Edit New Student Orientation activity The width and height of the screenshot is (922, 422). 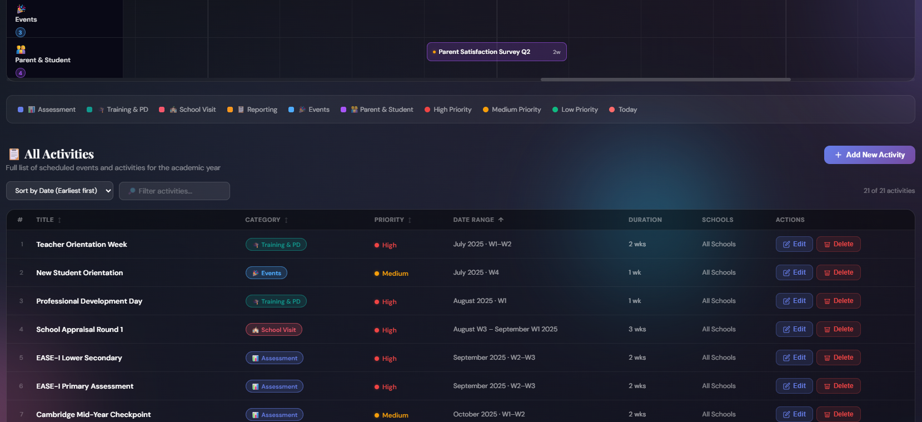[x=794, y=272]
